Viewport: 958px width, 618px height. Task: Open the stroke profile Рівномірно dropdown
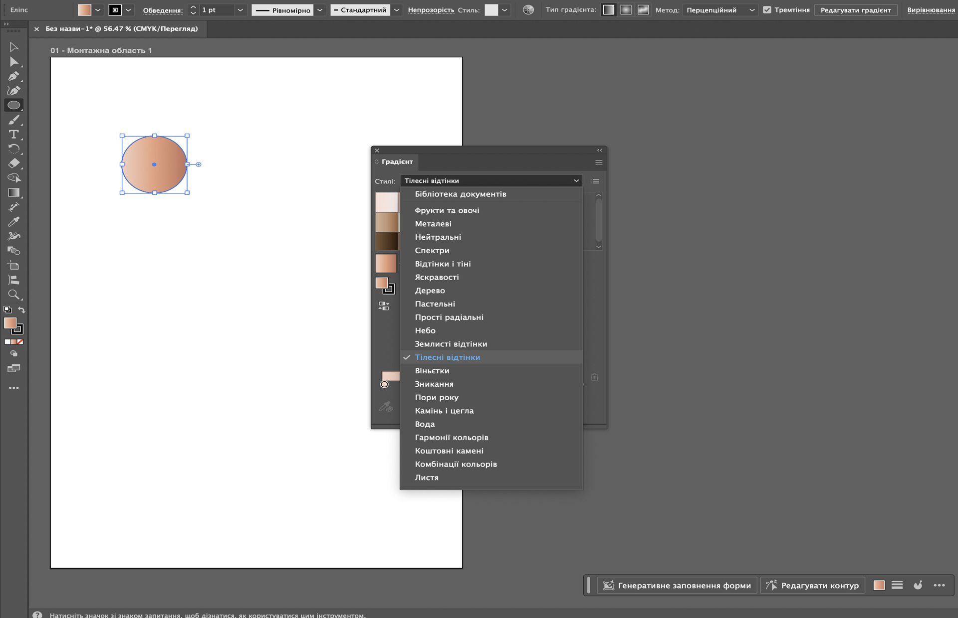[320, 10]
